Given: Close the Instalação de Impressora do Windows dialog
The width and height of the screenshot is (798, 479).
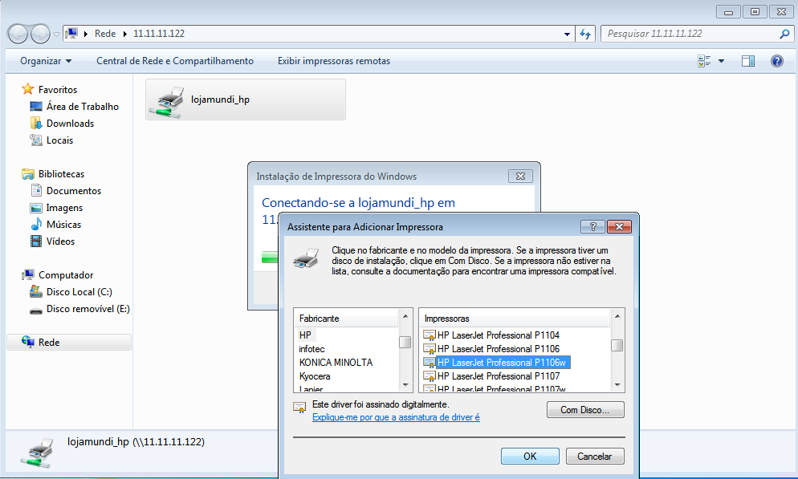Looking at the screenshot, I should [521, 176].
